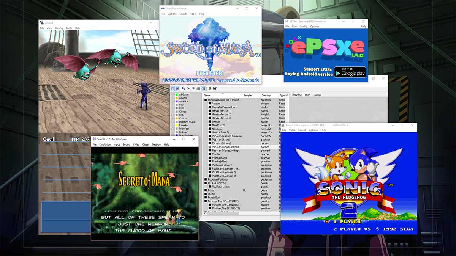456x256 pixels.
Task: Open the Netplay menu in Snes9X
Action: 156,144
